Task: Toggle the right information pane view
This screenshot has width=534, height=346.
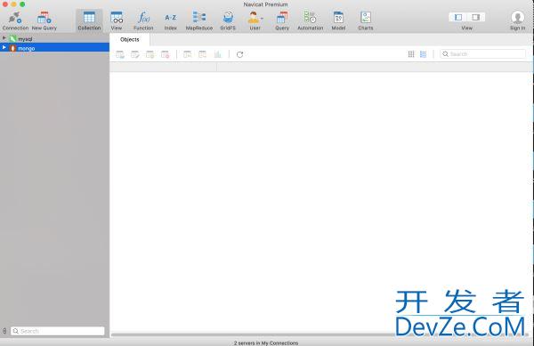Action: pos(476,17)
